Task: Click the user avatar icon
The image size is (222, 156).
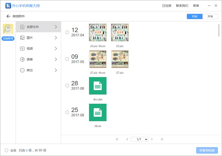Action: tap(8, 29)
